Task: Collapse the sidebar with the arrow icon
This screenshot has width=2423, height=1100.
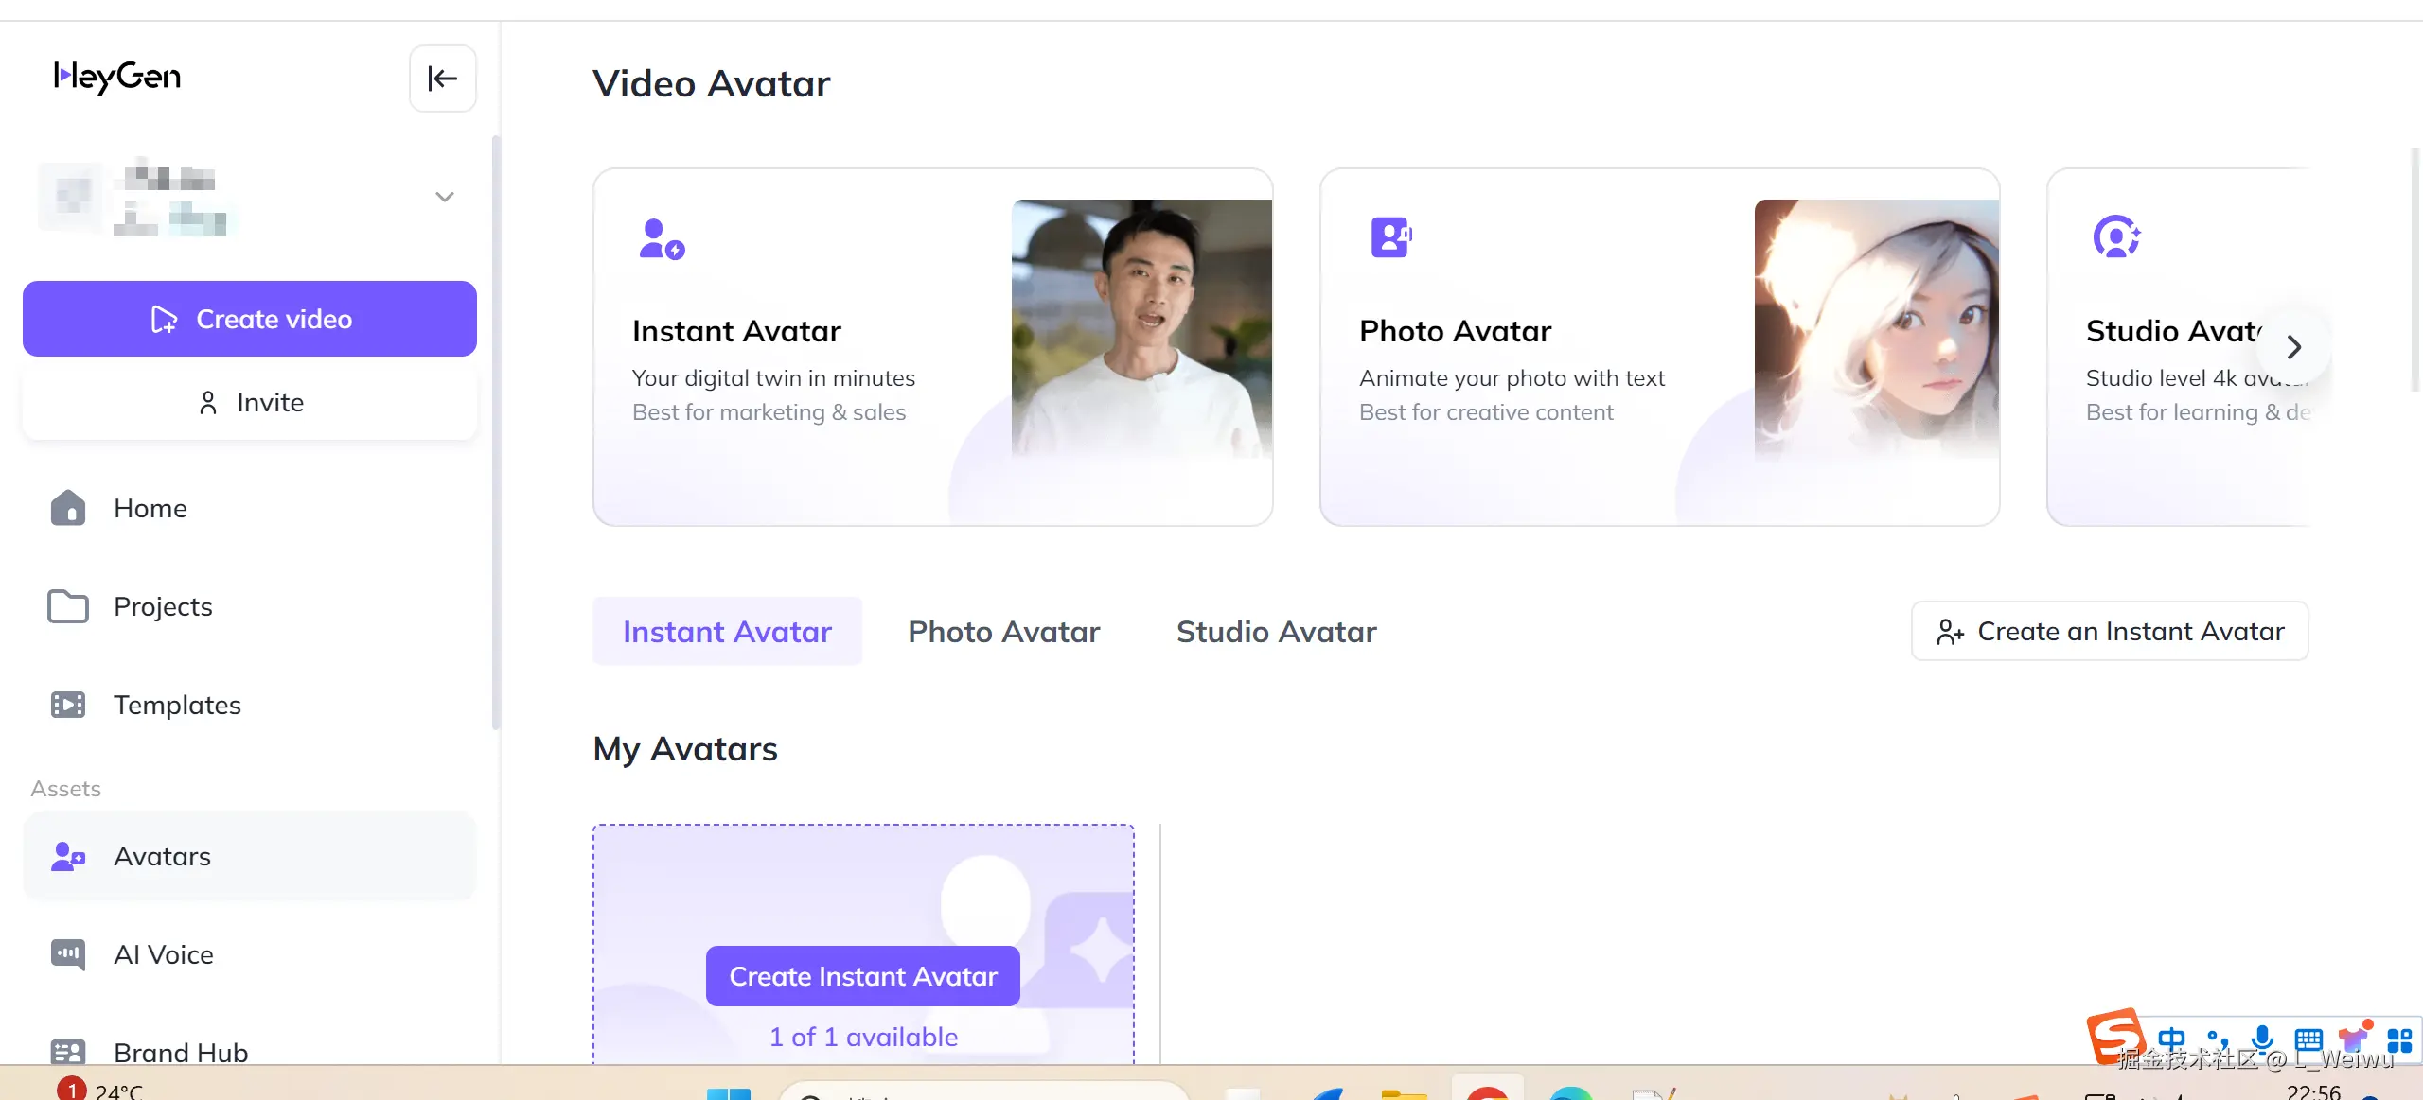Action: (442, 79)
